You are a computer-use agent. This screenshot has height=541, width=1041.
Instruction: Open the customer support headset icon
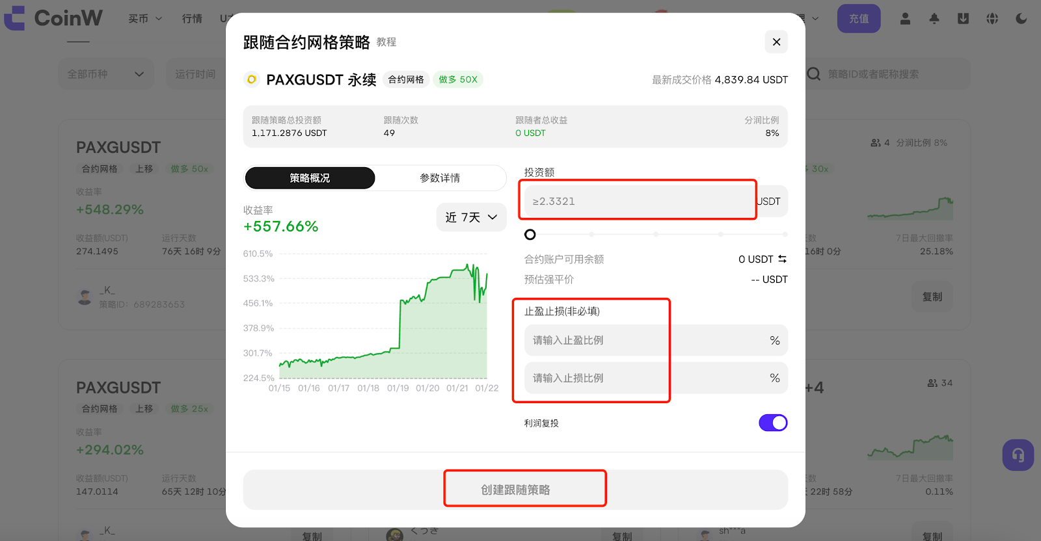click(x=1018, y=455)
